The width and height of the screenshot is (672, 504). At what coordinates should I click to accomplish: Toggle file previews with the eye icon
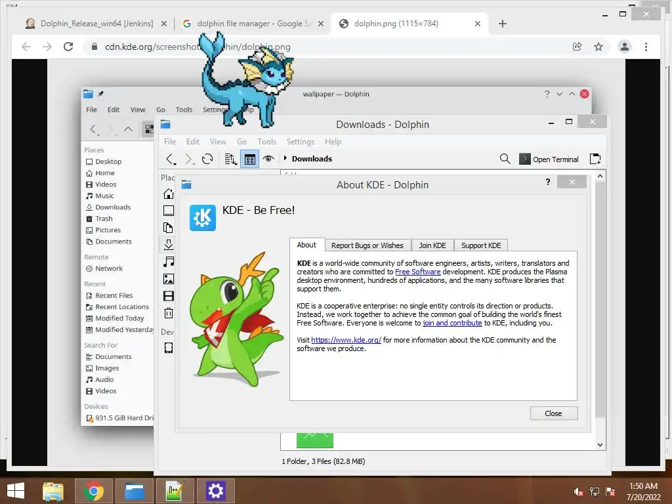[268, 159]
